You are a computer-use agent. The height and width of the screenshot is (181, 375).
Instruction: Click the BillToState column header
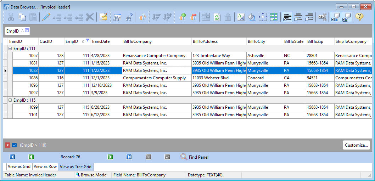[x=295, y=41]
